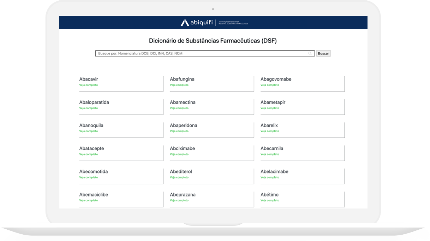Open the Abemaciclibe substance title

pos(94,195)
